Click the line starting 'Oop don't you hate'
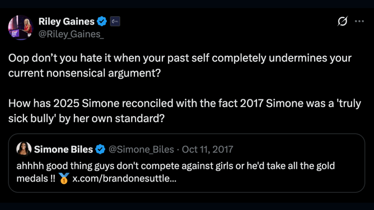The image size is (374, 210). click(x=180, y=58)
